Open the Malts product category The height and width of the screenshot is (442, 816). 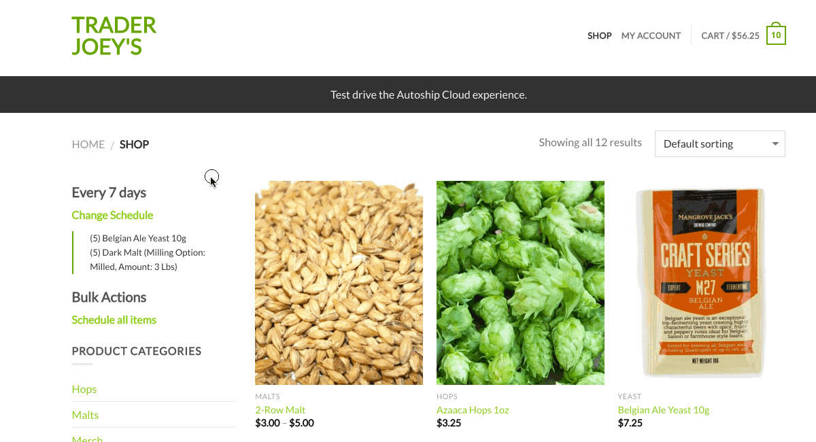click(85, 415)
